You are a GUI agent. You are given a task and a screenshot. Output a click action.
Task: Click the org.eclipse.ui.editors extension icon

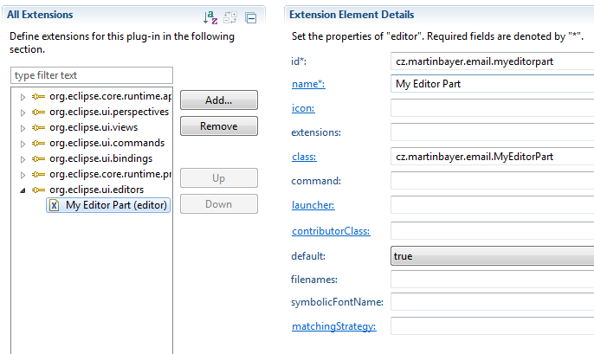(x=38, y=190)
